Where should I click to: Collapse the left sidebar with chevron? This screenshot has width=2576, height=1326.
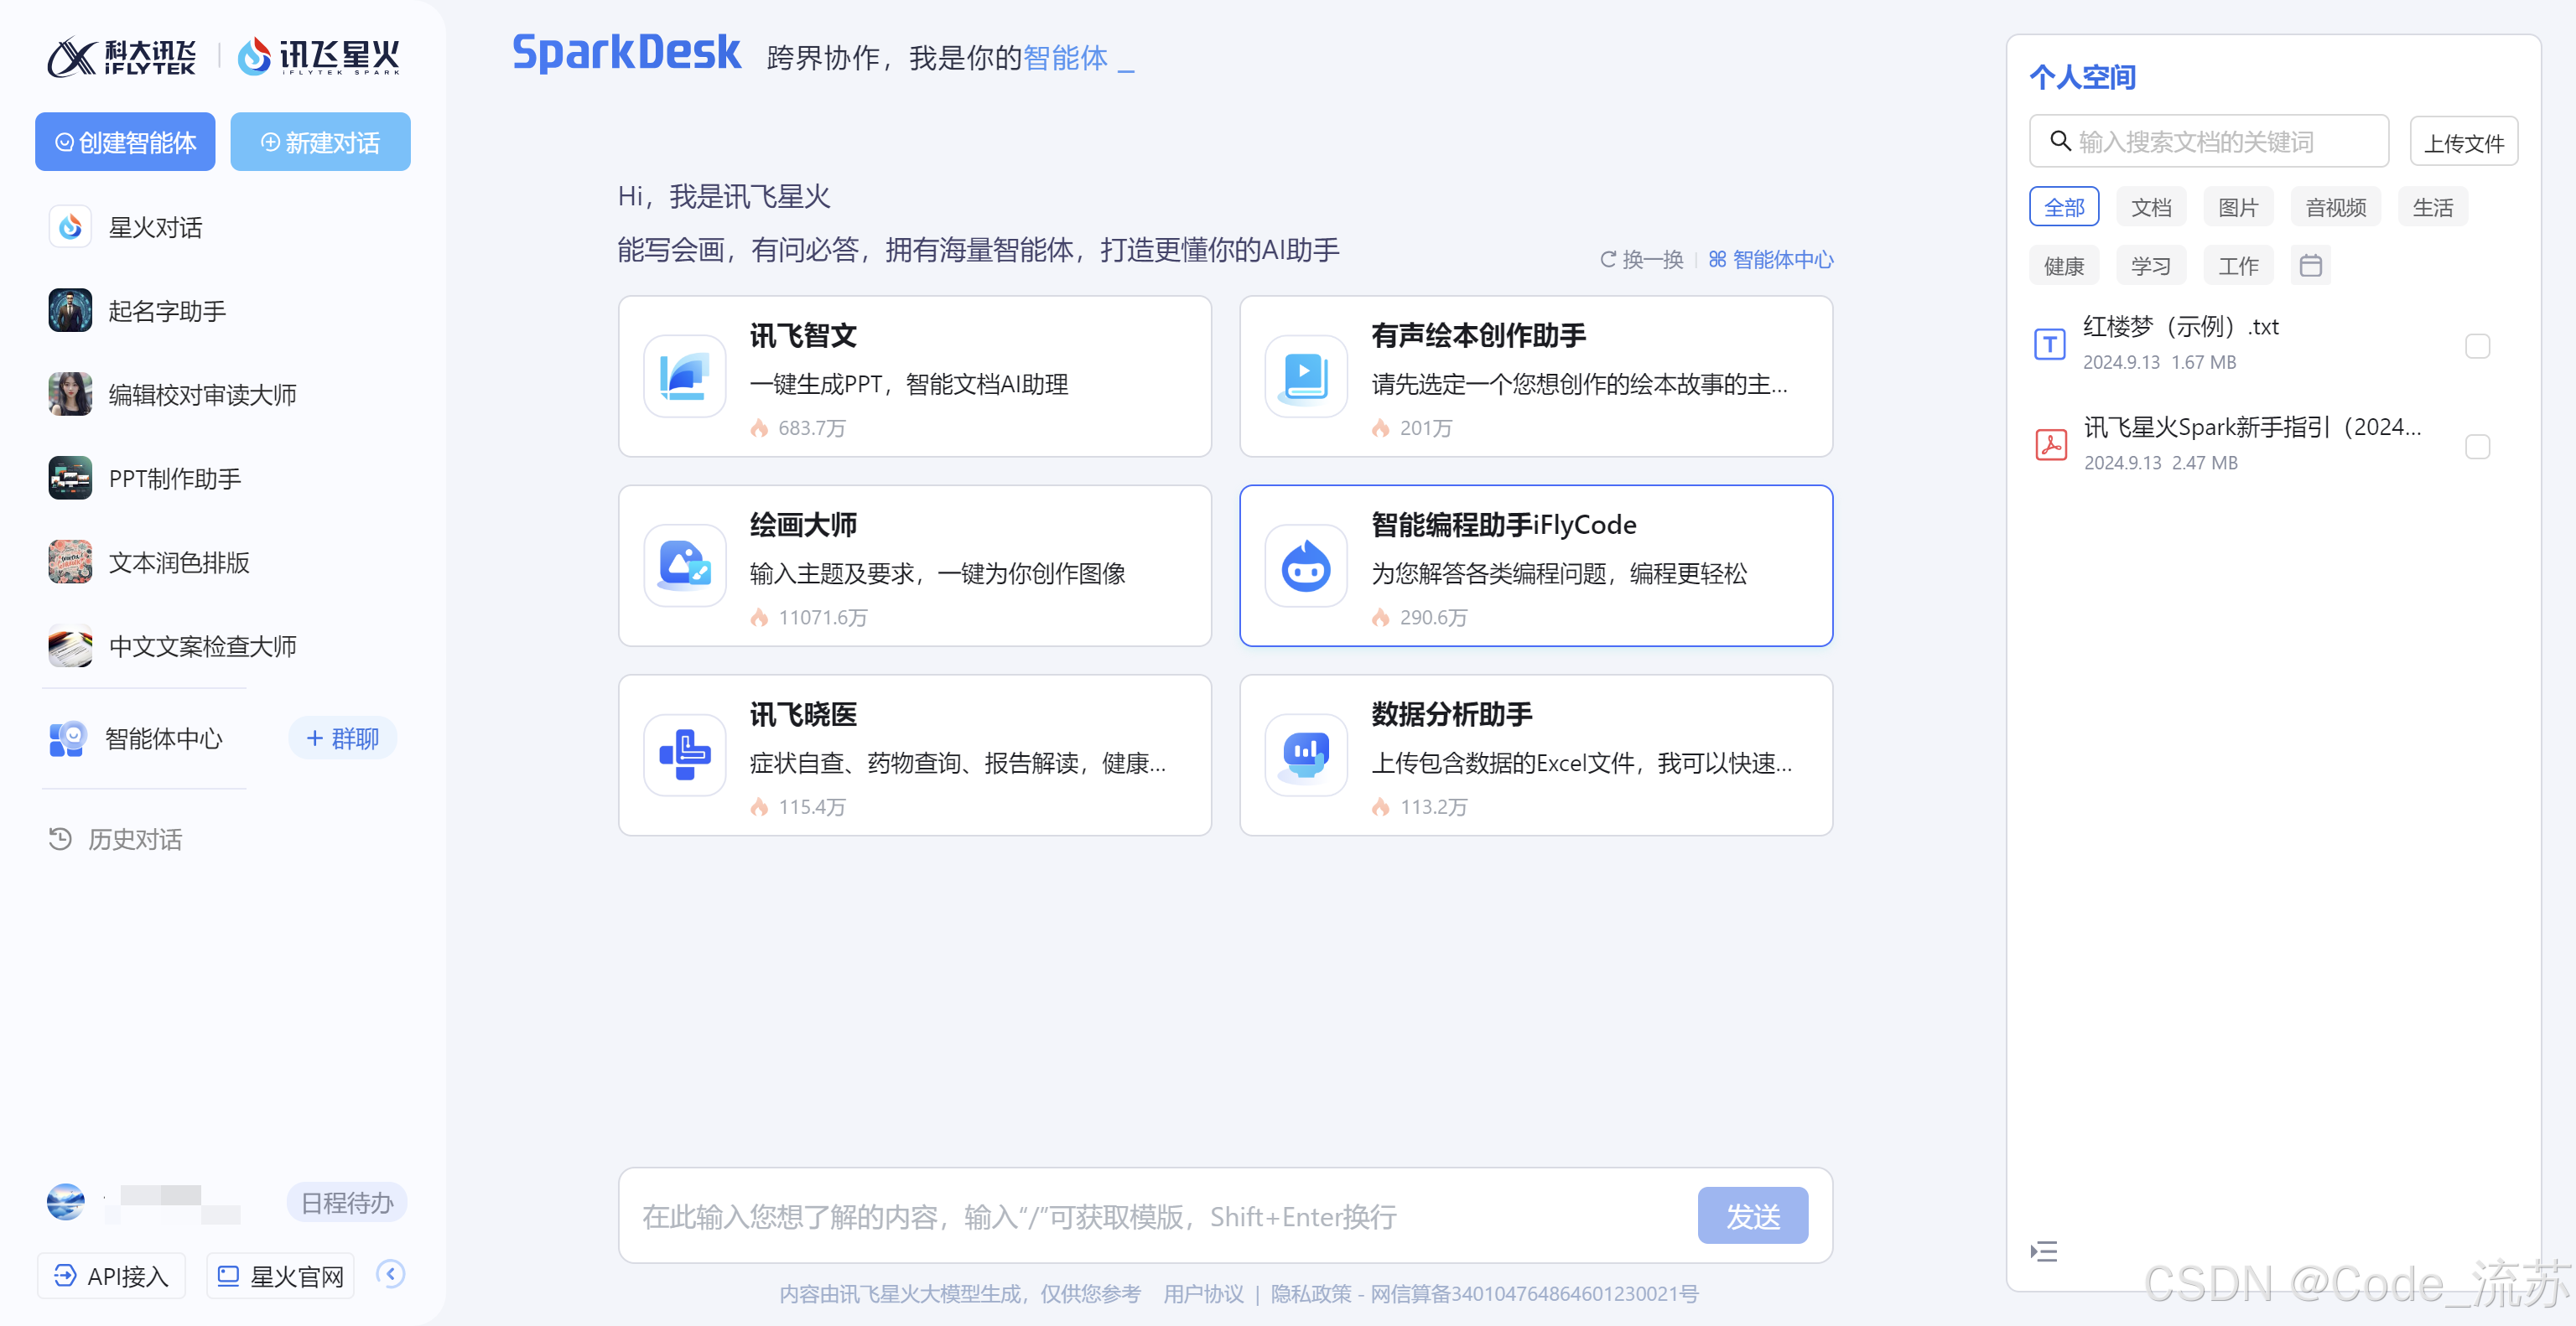(x=390, y=1273)
